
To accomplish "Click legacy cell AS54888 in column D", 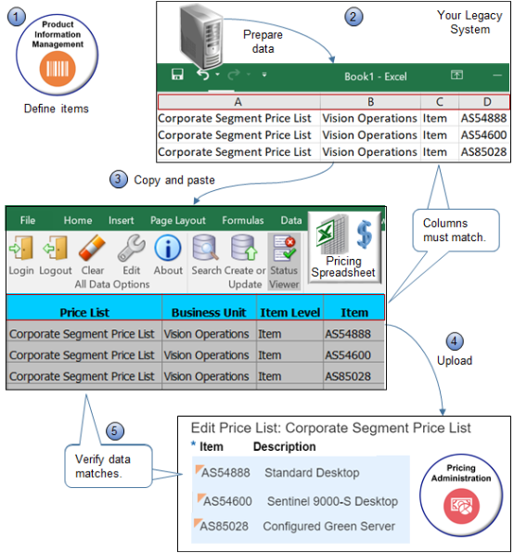I will tap(483, 118).
